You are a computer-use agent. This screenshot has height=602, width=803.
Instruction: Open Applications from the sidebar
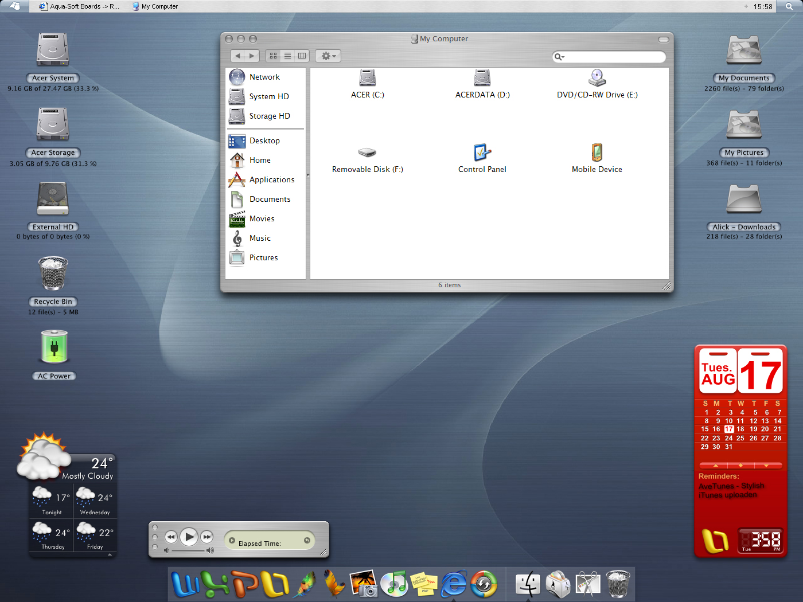[x=262, y=179]
